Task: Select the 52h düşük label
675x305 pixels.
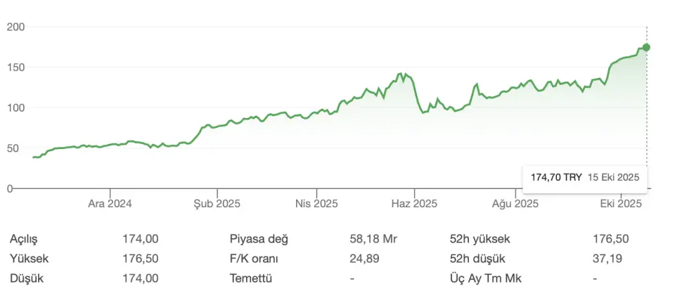Action: pyautogui.click(x=477, y=259)
